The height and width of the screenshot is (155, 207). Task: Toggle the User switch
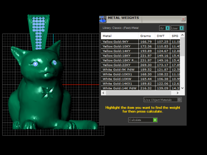point(178,28)
